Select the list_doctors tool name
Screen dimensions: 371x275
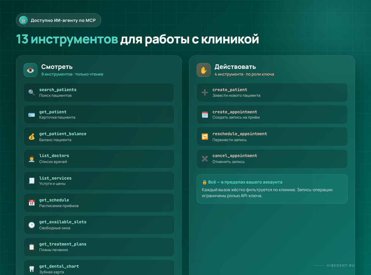pyautogui.click(x=54, y=155)
